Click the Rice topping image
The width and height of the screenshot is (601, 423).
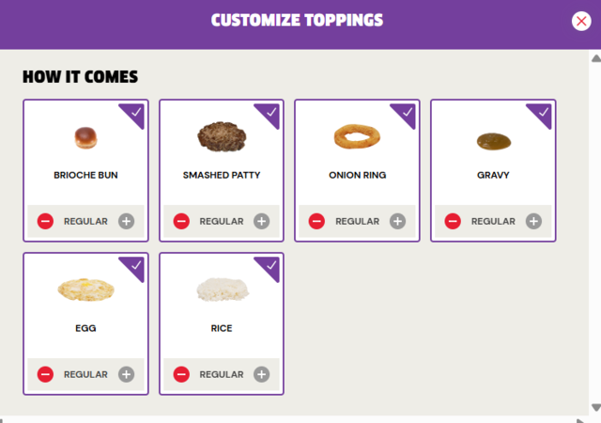221,289
